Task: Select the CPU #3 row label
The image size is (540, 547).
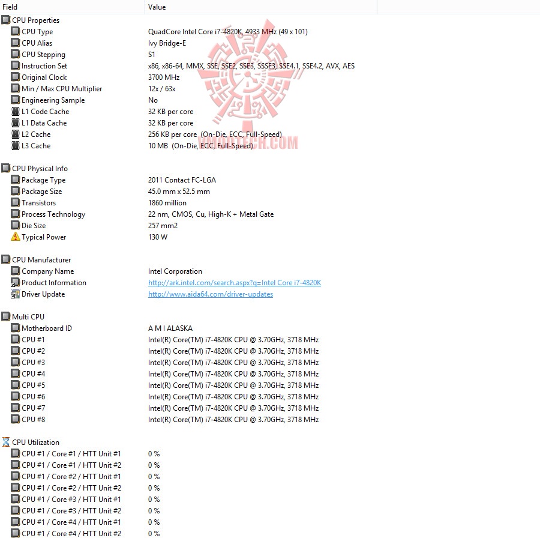Action: tap(34, 363)
